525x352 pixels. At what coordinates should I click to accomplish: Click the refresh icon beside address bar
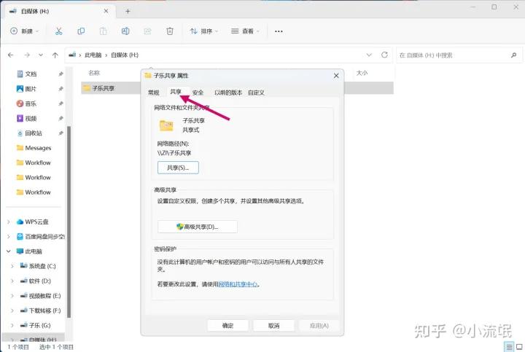[384, 55]
